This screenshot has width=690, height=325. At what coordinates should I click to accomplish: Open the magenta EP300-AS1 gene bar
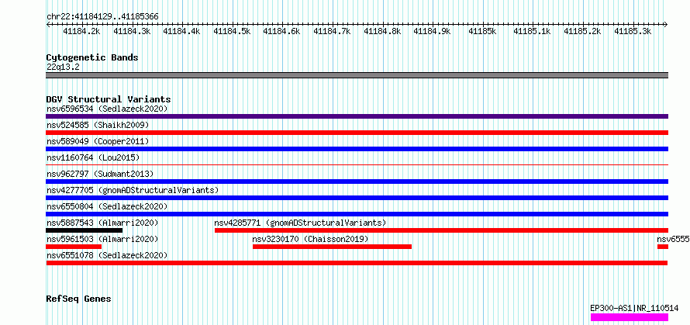[630, 317]
